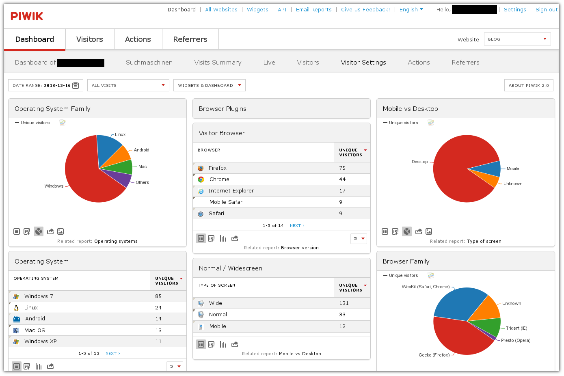Click the date range calendar icon
Screen dimensions: 564x376
pyautogui.click(x=76, y=85)
